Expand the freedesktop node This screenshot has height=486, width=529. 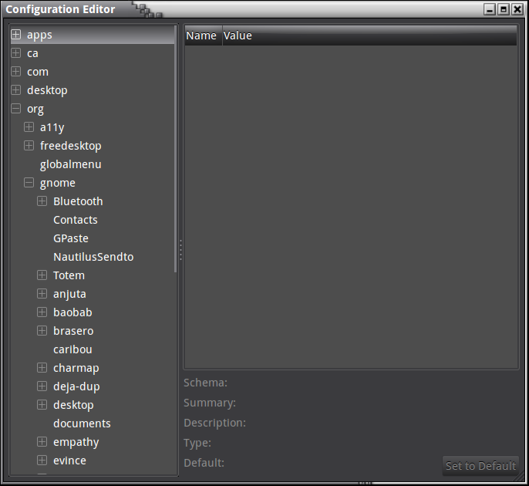(x=29, y=146)
